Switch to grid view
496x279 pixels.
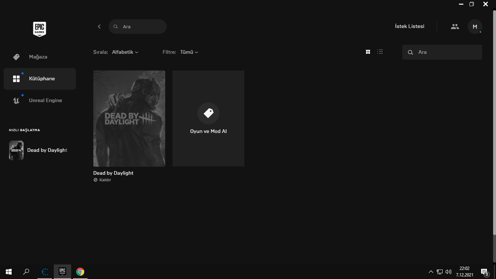[368, 52]
